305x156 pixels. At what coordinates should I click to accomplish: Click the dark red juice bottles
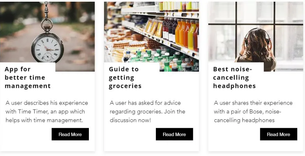170,29
